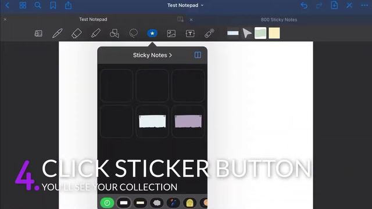372x209 pixels.
Task: Select the Pen tool
Action: 58,34
